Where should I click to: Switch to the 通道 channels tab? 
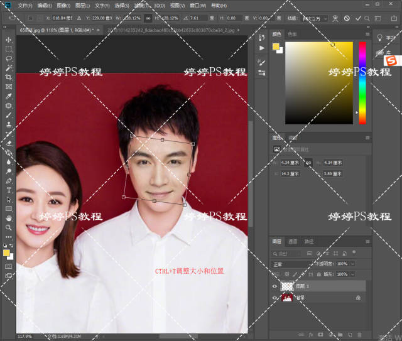293,241
